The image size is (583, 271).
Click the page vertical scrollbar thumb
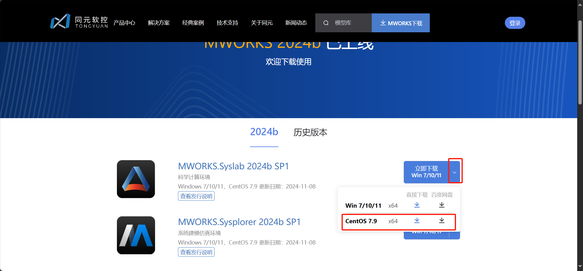580,62
